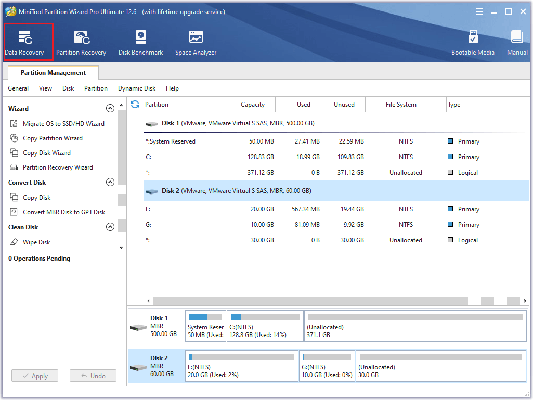Click the partition list left scroll arrow

pyautogui.click(x=148, y=301)
